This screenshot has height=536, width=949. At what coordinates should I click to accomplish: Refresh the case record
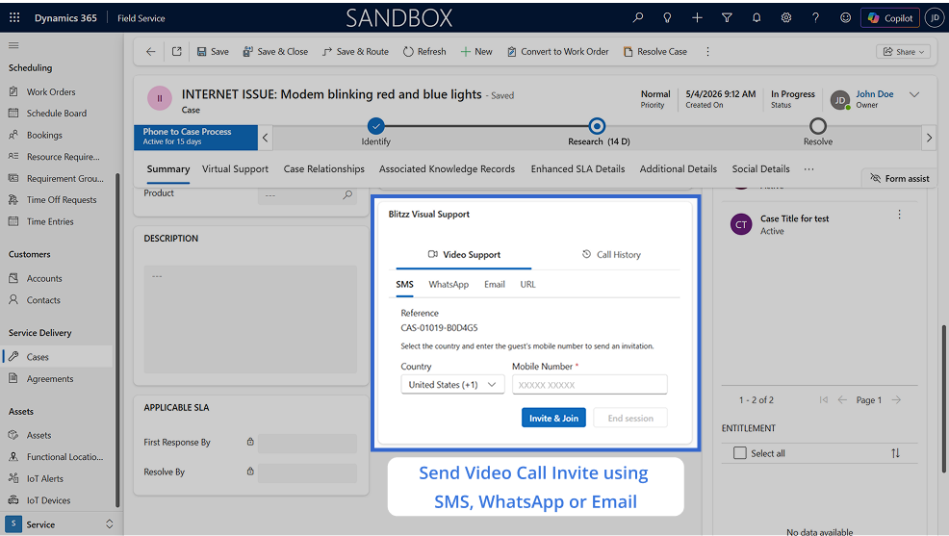coord(424,51)
